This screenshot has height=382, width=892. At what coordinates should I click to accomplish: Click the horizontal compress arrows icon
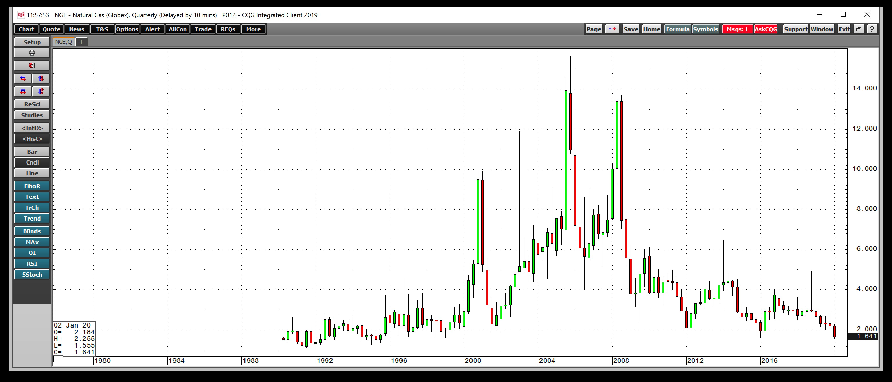click(23, 91)
